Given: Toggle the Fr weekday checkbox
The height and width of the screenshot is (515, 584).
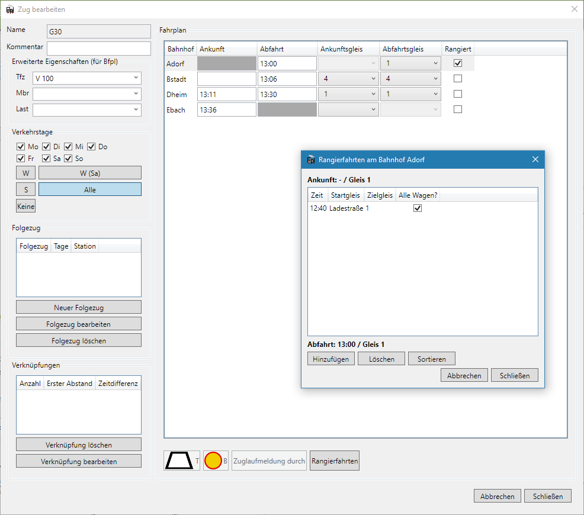Looking at the screenshot, I should (21, 159).
